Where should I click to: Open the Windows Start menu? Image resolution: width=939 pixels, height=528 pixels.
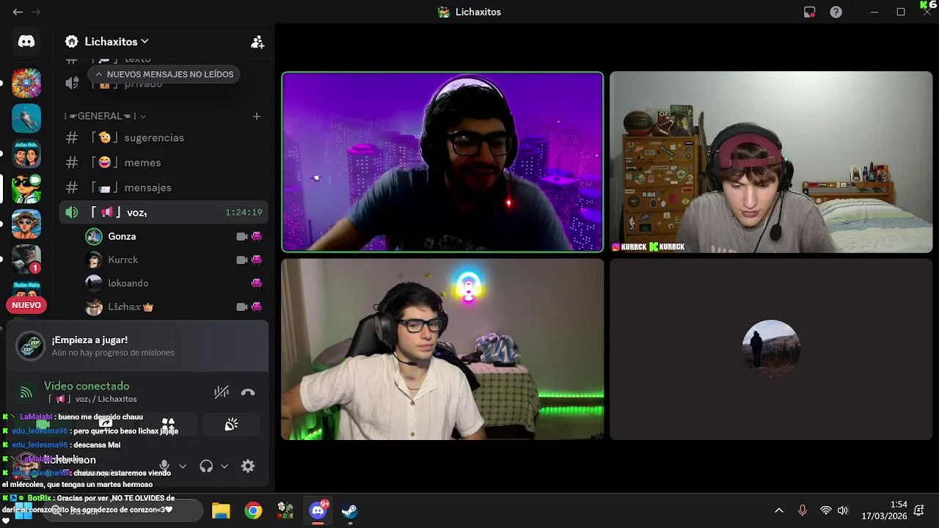coord(23,510)
